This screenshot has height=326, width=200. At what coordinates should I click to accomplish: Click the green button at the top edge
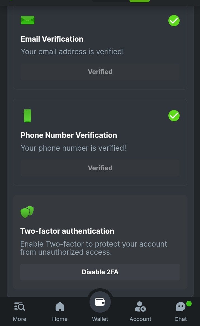pos(139,1)
